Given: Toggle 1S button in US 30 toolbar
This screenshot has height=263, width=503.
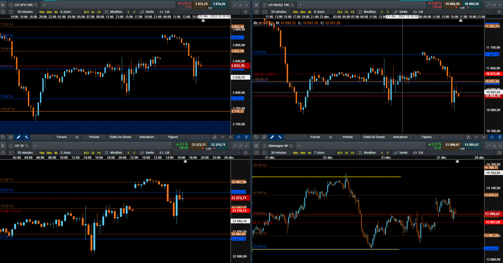Looking at the screenshot, I should (99, 153).
